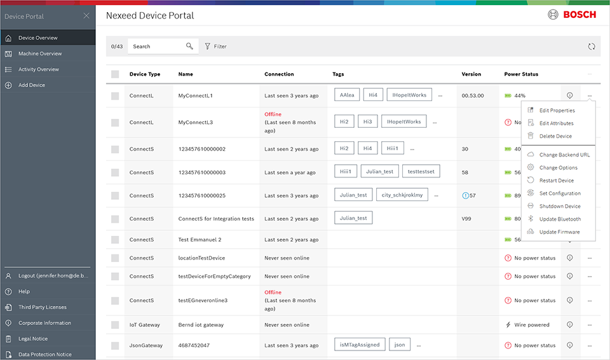Viewport: 610px width, 360px height.
Task: Check the Test Emmanuel 2 row checkbox
Action: (x=115, y=240)
